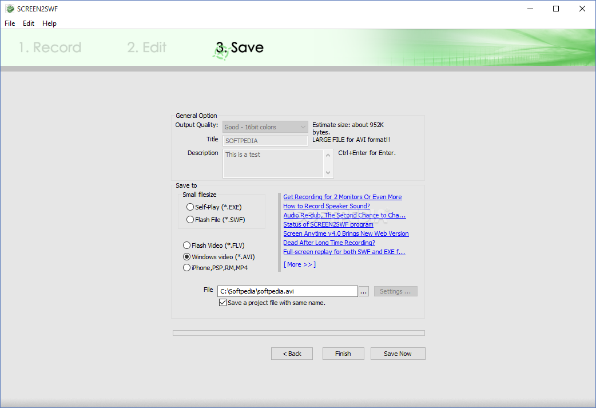Click the < Back button

click(292, 354)
